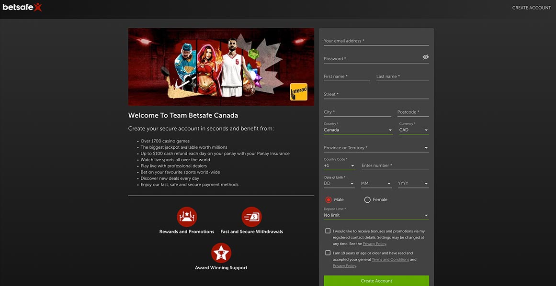Click the Postcode field
This screenshot has width=556, height=286.
point(413,112)
